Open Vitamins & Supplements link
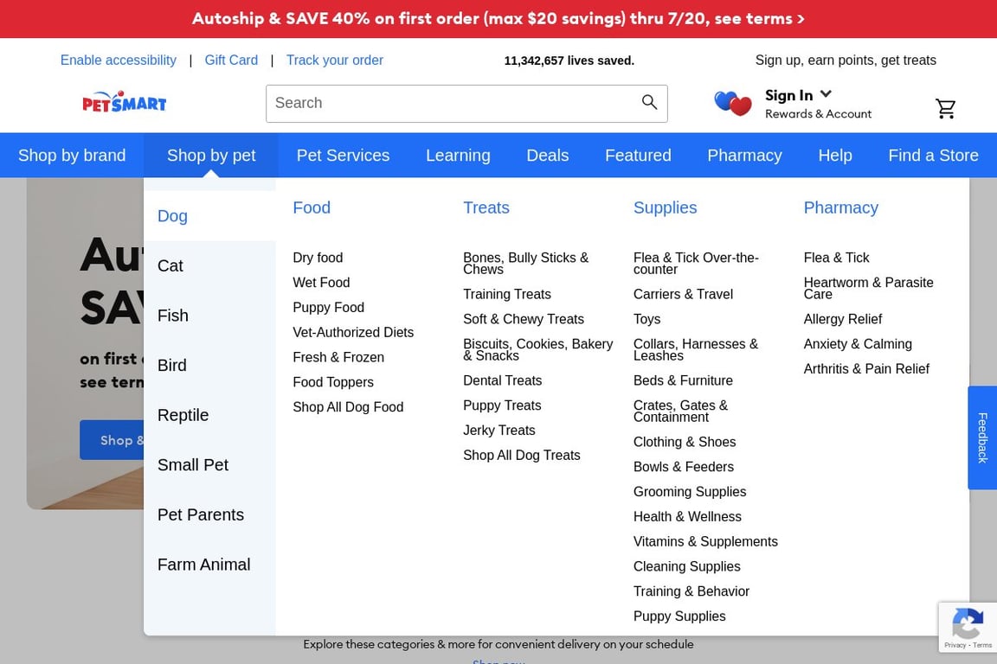Viewport: 997px width, 664px height. [x=705, y=541]
